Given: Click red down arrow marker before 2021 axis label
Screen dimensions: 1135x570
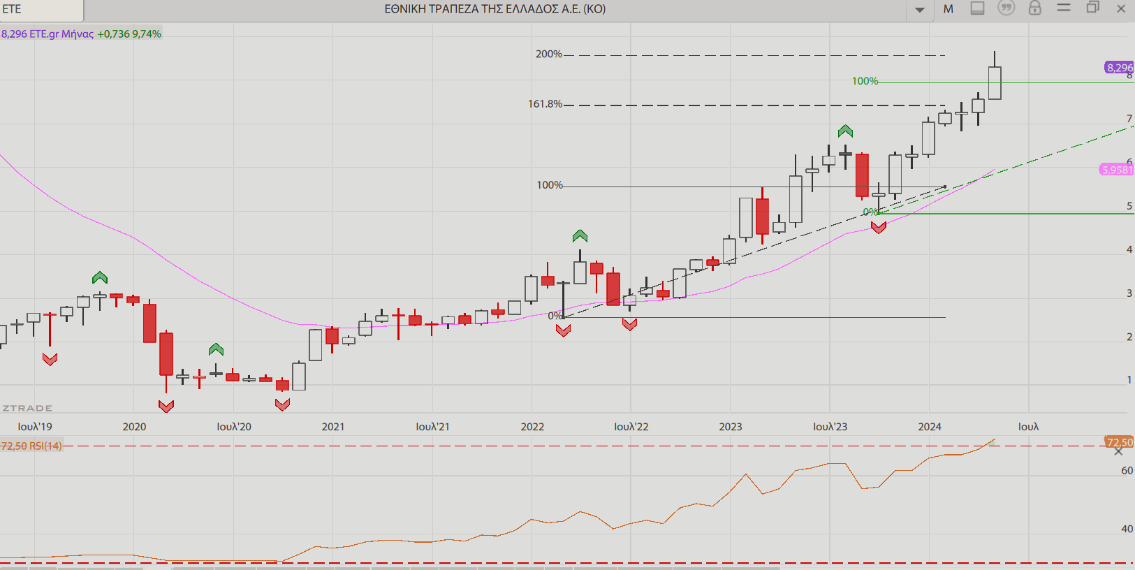Looking at the screenshot, I should pos(282,404).
